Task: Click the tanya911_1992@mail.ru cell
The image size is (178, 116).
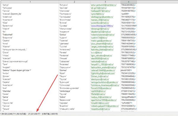Action: pos(102,64)
